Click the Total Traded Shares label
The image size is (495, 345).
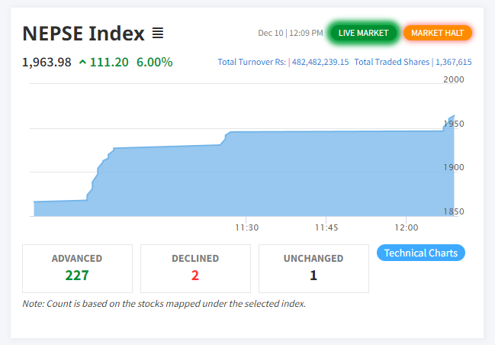[392, 62]
